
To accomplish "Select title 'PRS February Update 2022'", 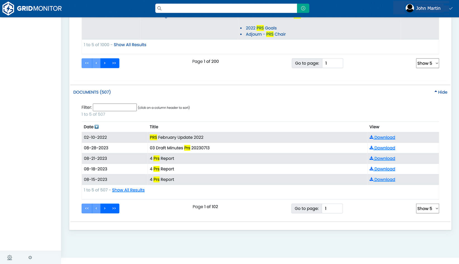I will tap(177, 137).
